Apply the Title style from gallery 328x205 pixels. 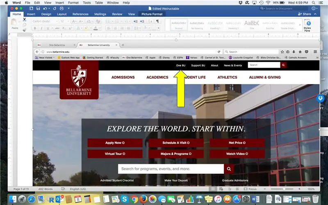coord(252,25)
